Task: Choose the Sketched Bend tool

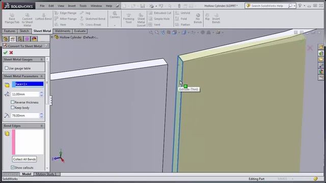Action: click(93, 19)
